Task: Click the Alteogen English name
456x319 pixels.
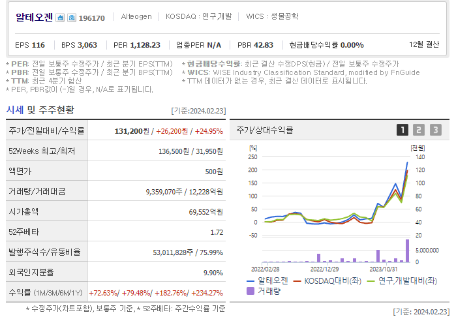Action: click(136, 16)
